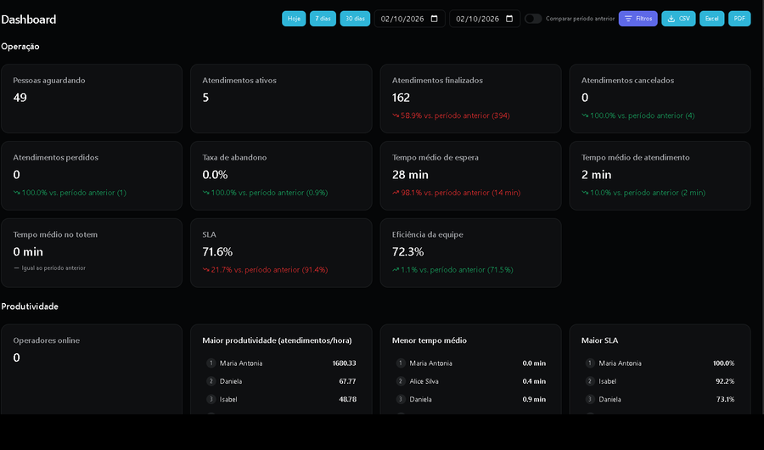Screen dimensions: 764x450
Task: Click the end date input field
Action: [485, 19]
